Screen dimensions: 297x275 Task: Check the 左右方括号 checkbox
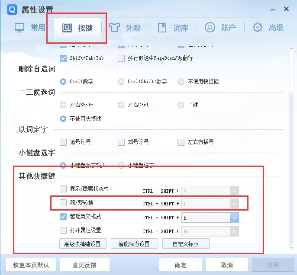coord(181,142)
